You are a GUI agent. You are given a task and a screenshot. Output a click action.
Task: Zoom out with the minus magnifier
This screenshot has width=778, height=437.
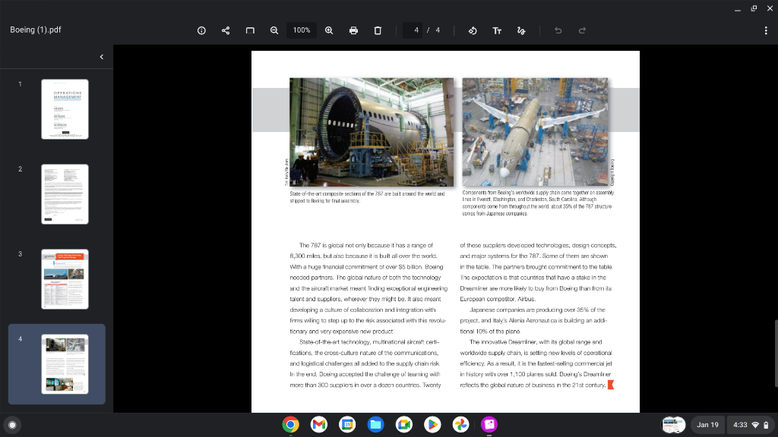(274, 30)
